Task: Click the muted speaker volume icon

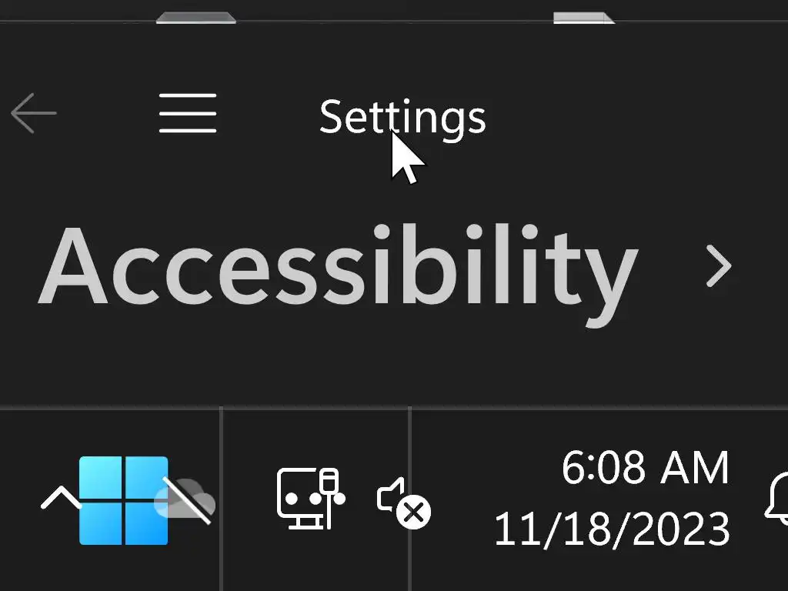Action: (x=403, y=503)
